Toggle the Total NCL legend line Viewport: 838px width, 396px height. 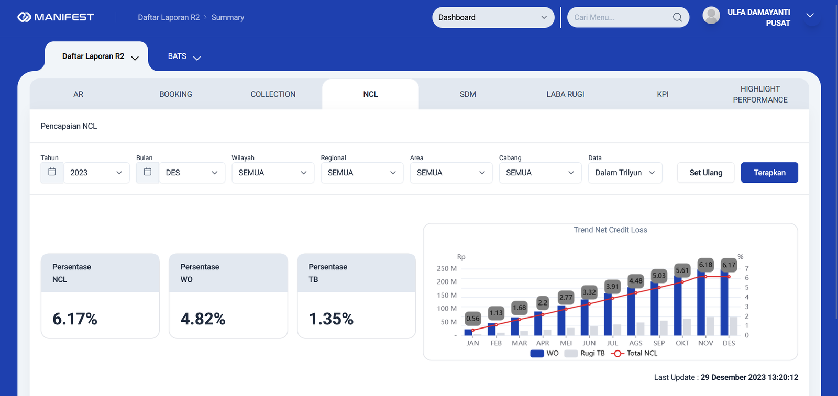point(634,354)
